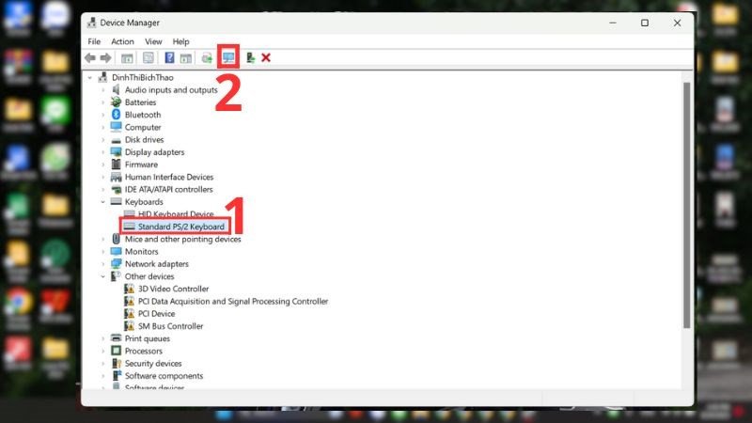Image resolution: width=752 pixels, height=423 pixels.
Task: Click the vertical scrollbar of the device list
Action: [x=686, y=207]
